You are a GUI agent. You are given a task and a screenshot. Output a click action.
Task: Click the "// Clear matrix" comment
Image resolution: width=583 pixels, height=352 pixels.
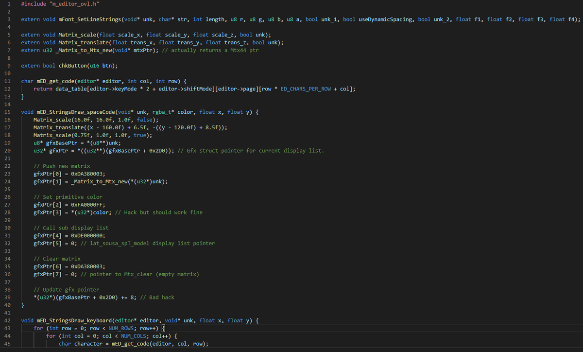[56, 259]
